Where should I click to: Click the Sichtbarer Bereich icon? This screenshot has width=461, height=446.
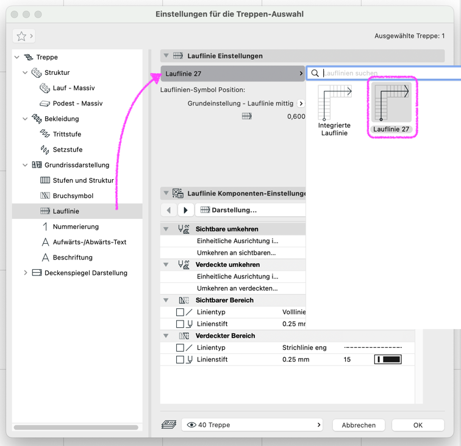[184, 300]
